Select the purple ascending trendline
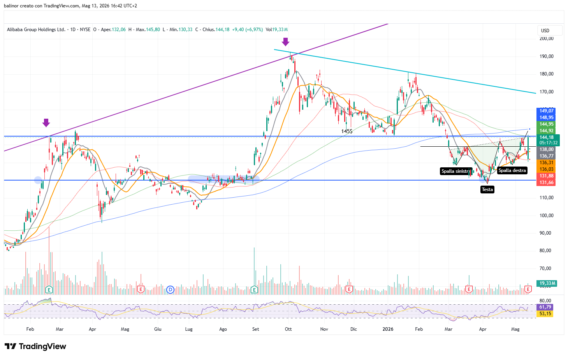Image resolution: width=568 pixels, height=358 pixels. [196, 88]
